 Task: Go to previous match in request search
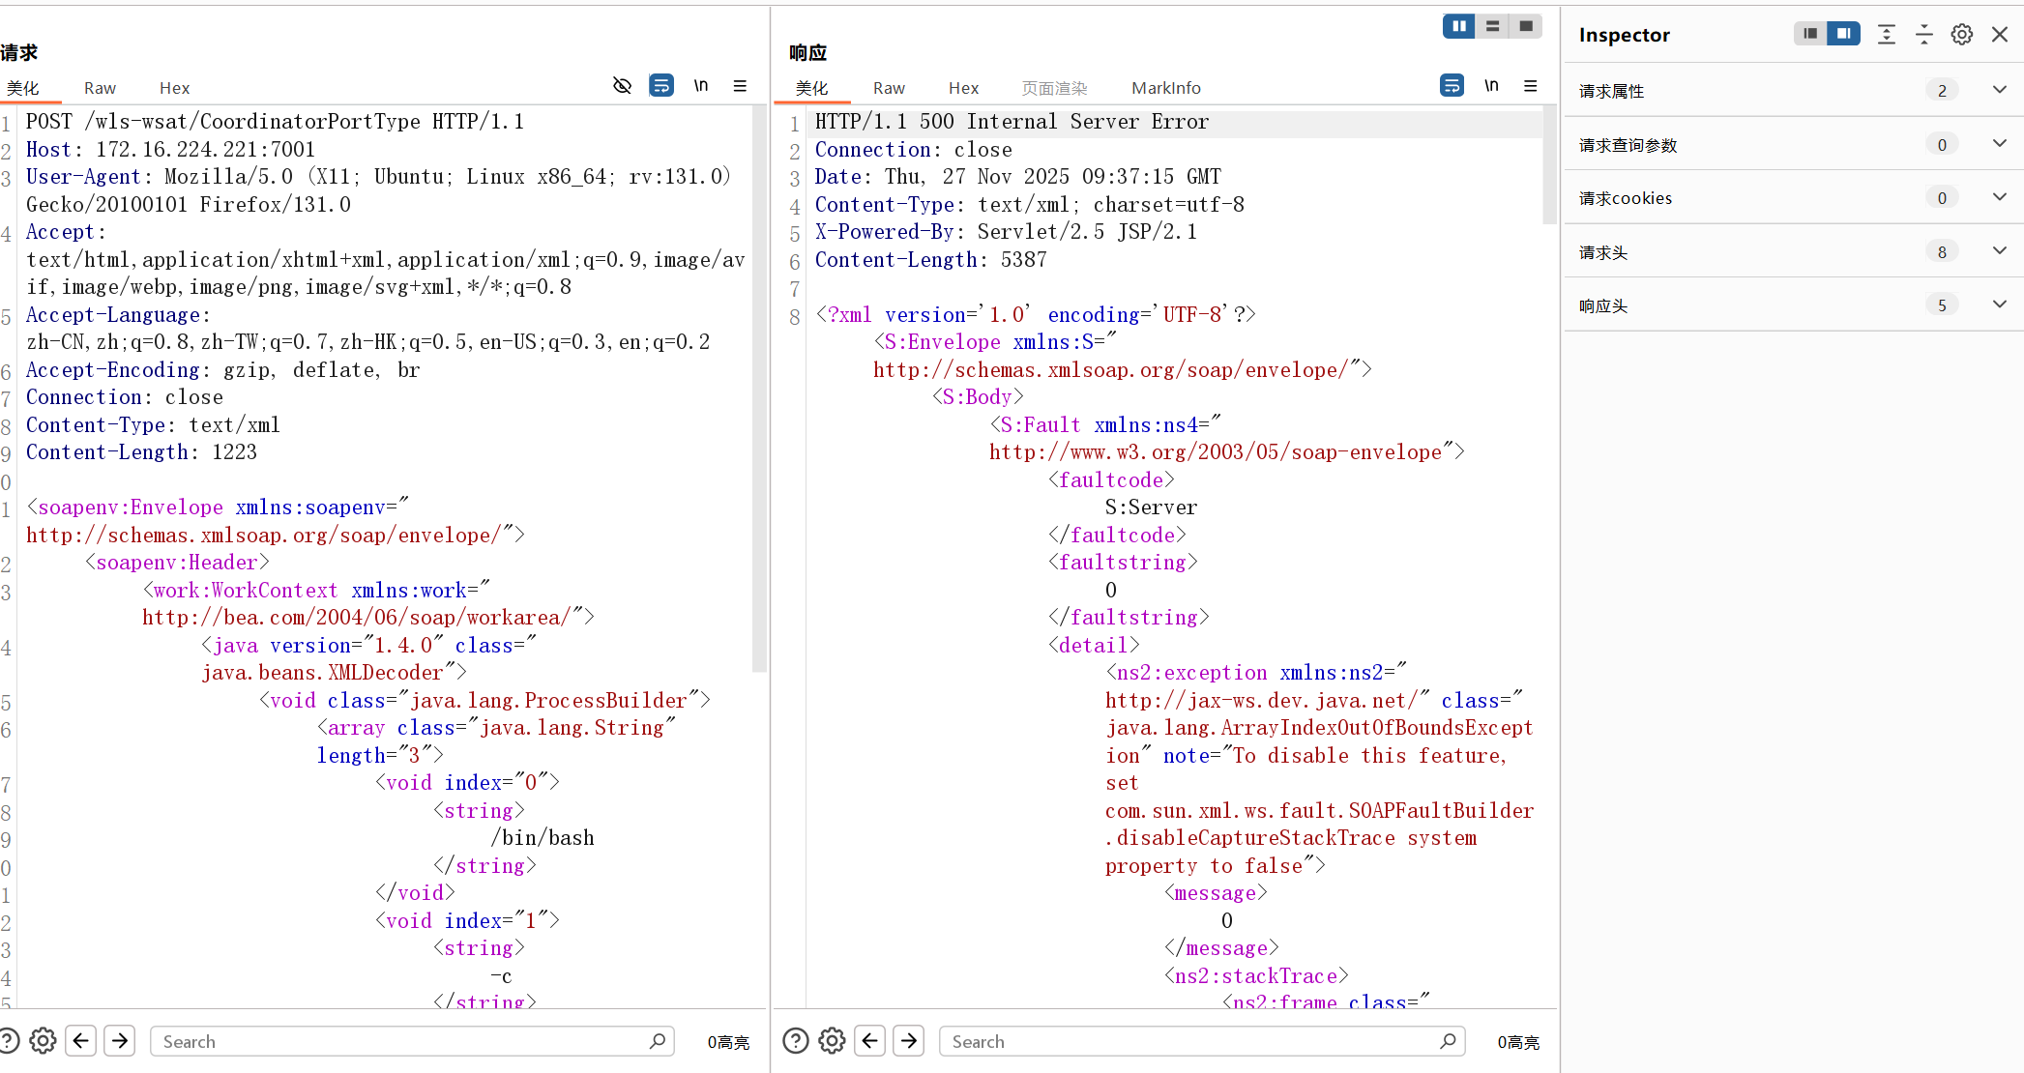81,1041
